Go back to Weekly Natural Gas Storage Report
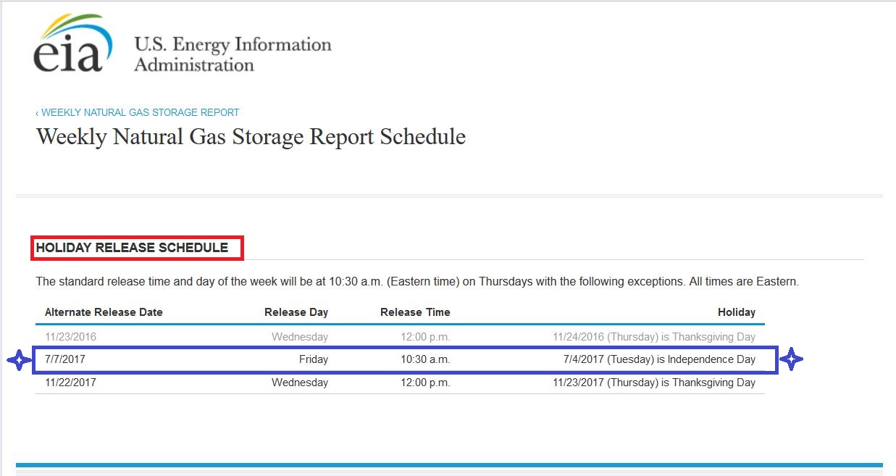896x476 pixels. coord(138,112)
